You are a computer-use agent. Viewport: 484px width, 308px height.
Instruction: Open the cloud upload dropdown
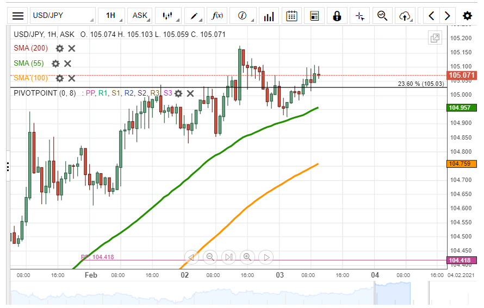[405, 16]
